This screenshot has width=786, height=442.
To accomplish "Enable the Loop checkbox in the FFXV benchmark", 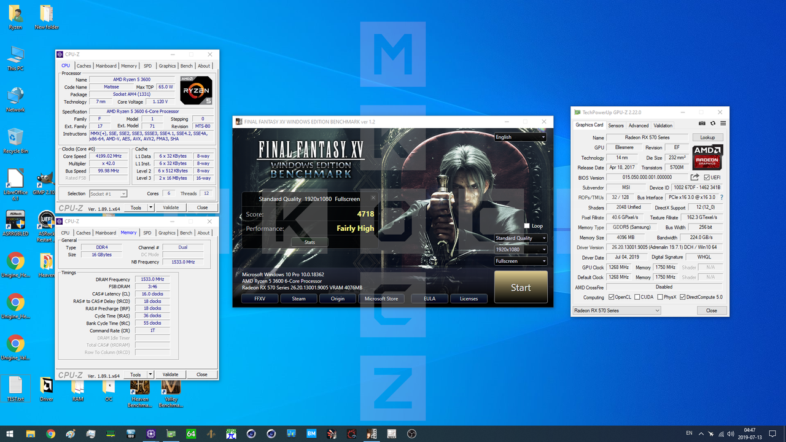I will tap(526, 226).
